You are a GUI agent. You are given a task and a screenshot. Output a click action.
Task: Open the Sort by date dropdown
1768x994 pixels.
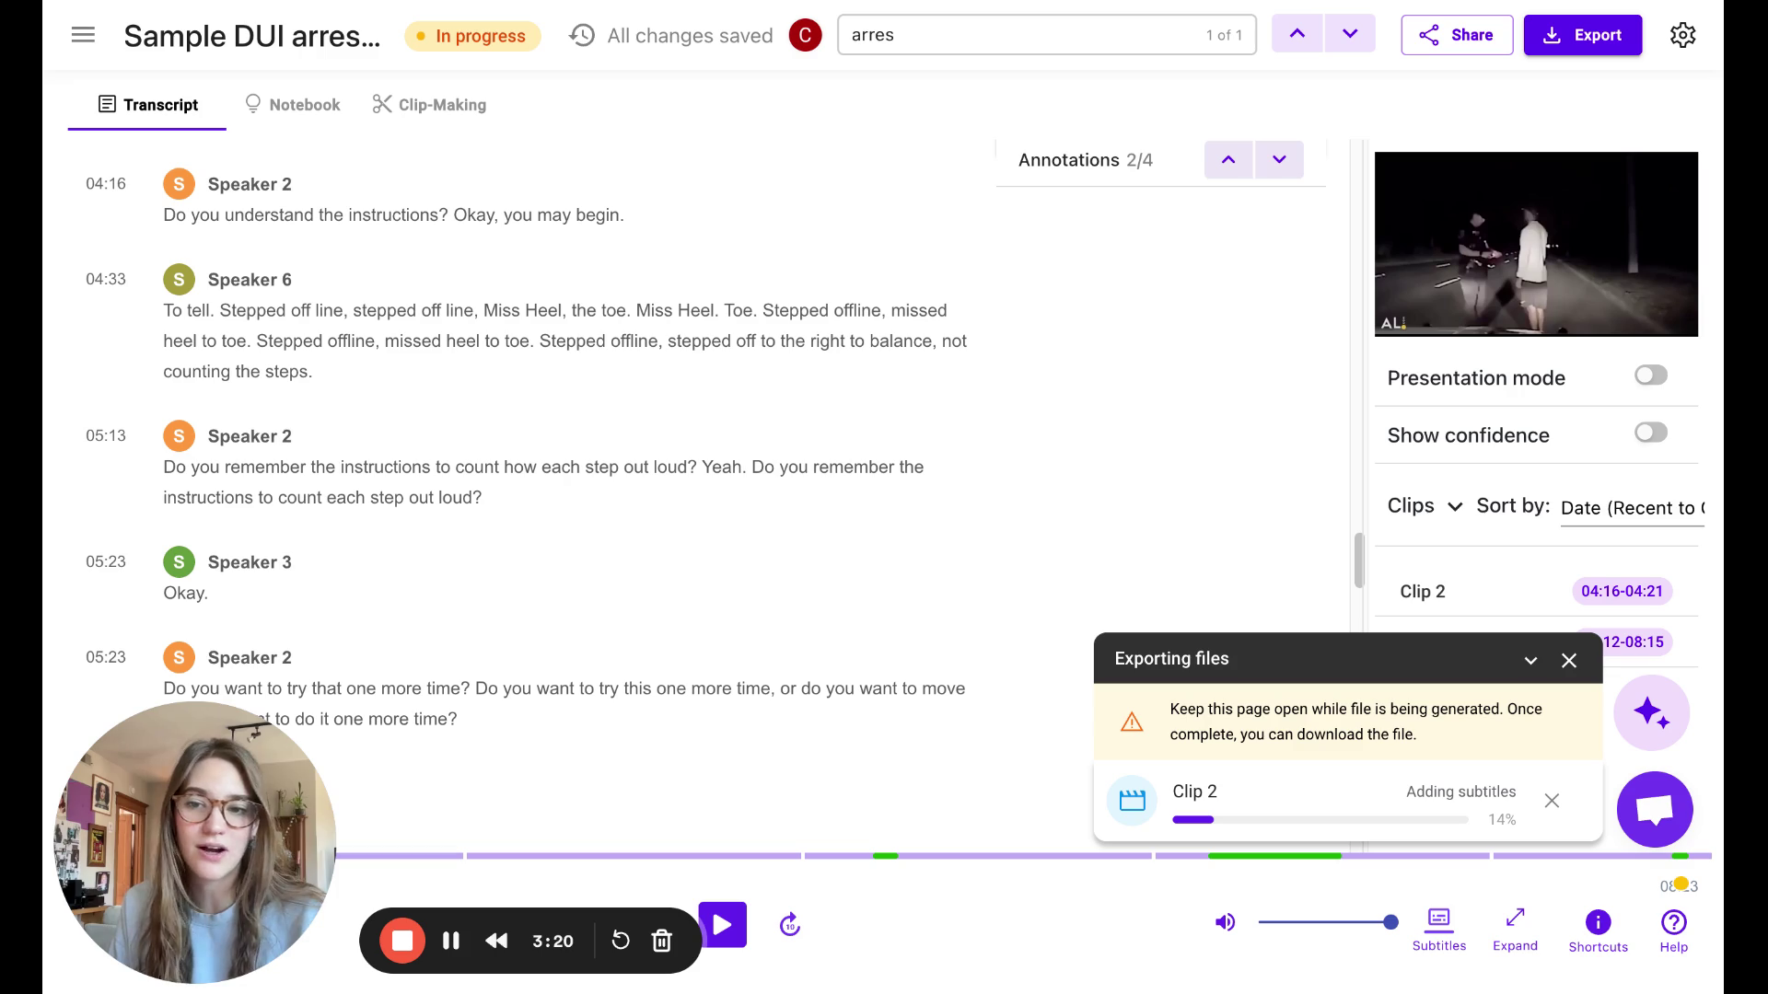1632,508
